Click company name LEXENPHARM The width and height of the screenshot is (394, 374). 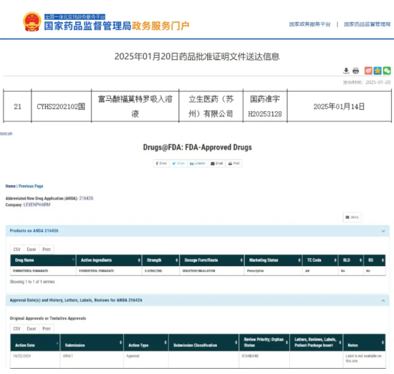coord(37,204)
